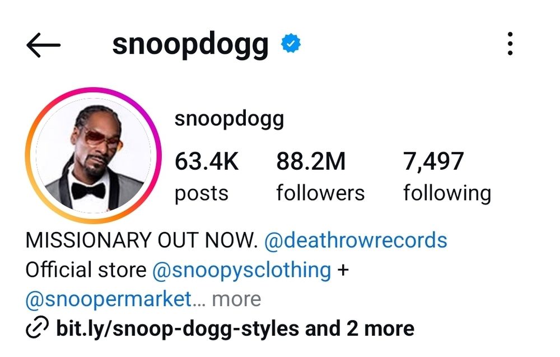This screenshot has width=560, height=357.
Task: Open the @snoopermarket mention
Action: coord(109,299)
